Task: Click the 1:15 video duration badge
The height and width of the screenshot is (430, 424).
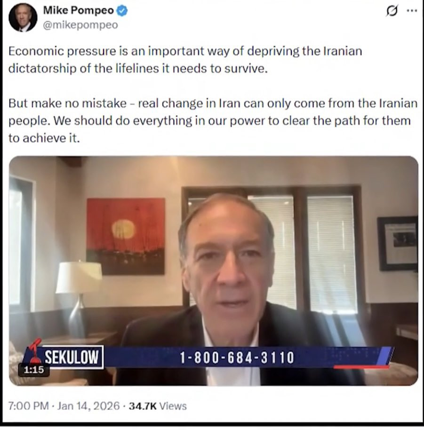Action: click(x=34, y=370)
